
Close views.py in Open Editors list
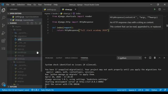(x=11, y=20)
